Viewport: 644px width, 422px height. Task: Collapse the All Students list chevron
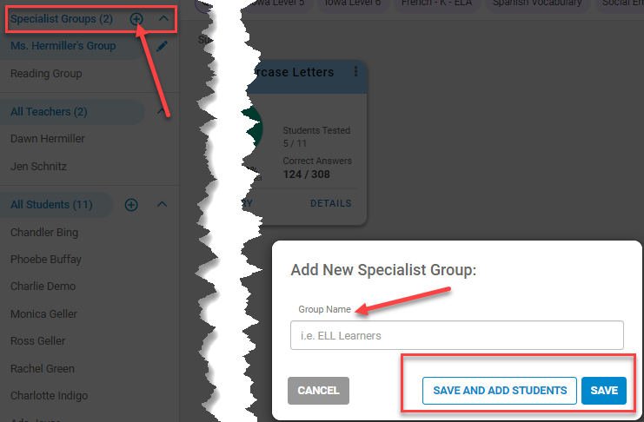point(163,204)
